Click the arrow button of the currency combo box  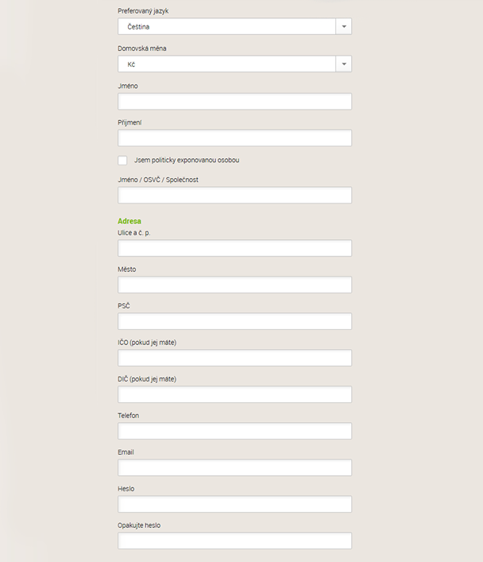tap(344, 64)
